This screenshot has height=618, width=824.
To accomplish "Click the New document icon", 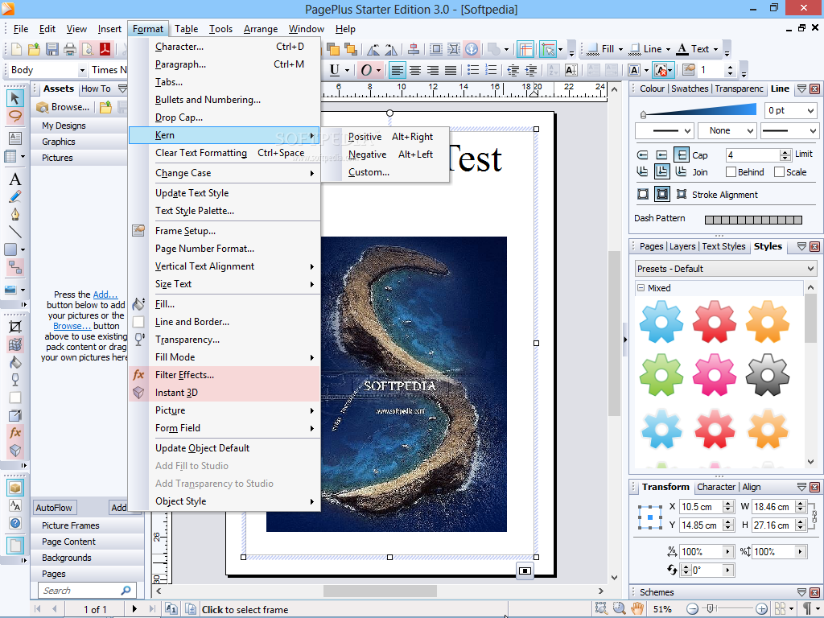I will coord(17,49).
